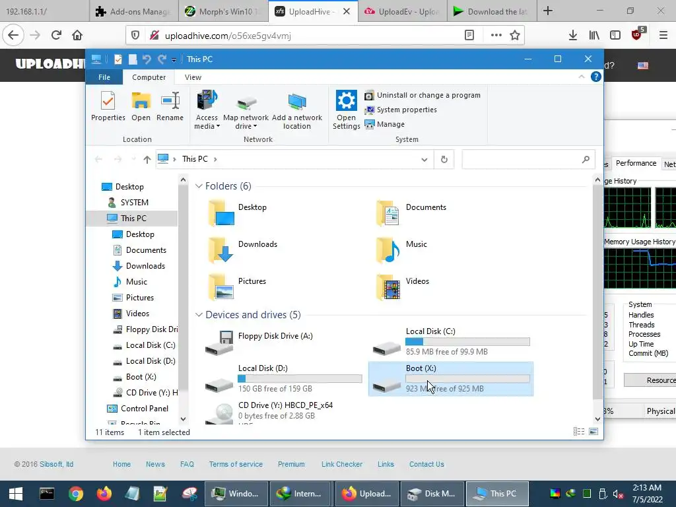Open the uBlock Origin extension icon
676x507 pixels.
[637, 34]
